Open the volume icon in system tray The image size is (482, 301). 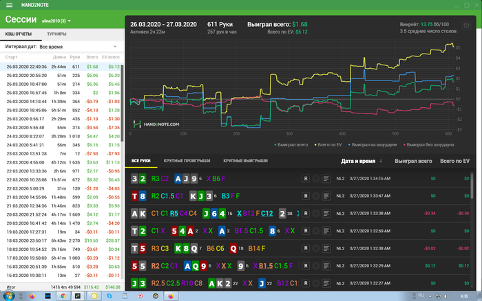click(446, 296)
